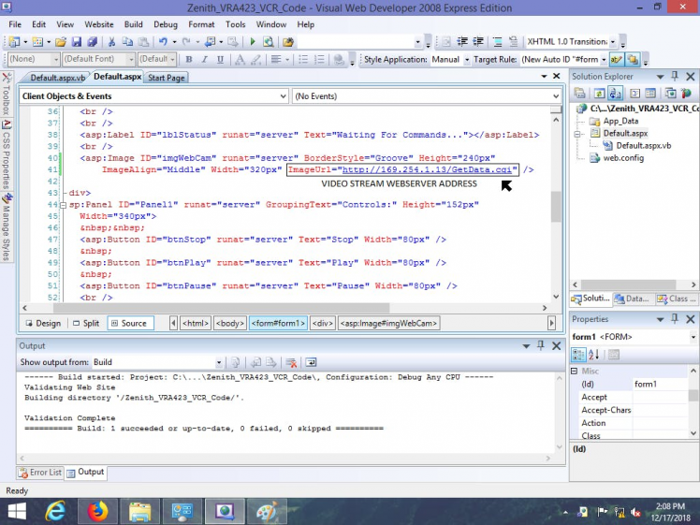Click the green Start Debugging arrow
The height and width of the screenshot is (525, 700).
click(x=252, y=42)
